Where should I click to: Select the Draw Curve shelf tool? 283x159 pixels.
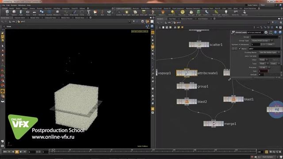74,13
